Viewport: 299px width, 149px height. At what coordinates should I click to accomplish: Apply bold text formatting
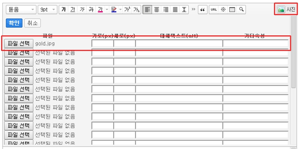tap(64, 9)
